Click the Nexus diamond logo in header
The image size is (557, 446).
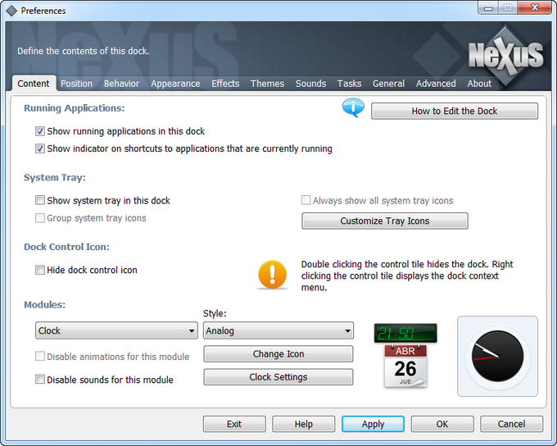click(506, 56)
